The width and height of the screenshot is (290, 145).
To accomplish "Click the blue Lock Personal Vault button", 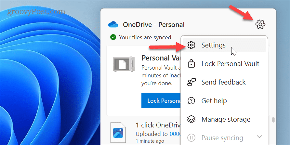I will click(161, 100).
